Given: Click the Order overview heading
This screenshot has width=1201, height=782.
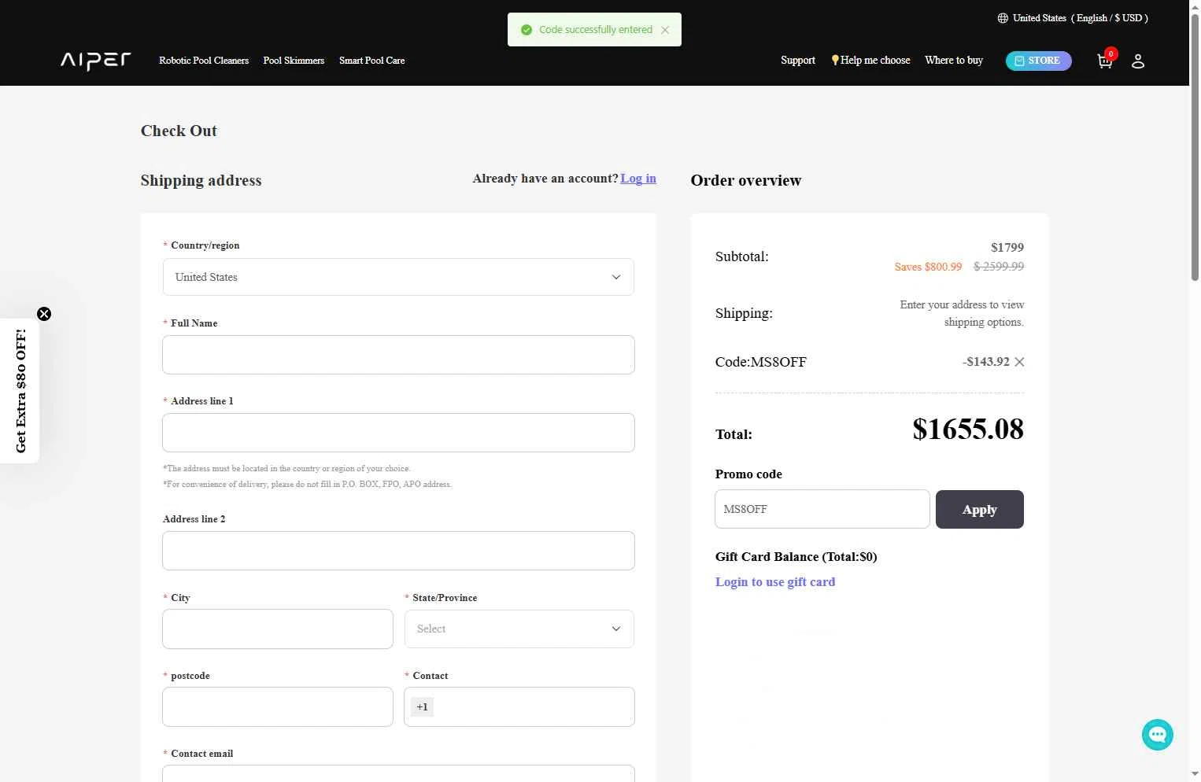Looking at the screenshot, I should point(746,180).
